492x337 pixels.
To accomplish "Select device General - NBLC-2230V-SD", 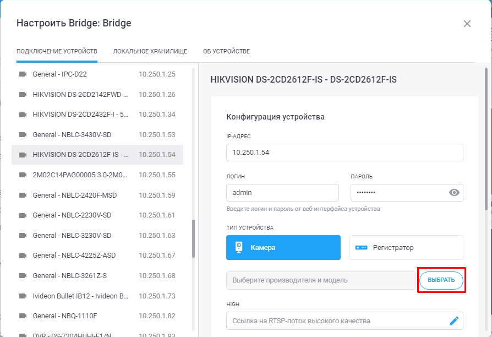I will click(97, 215).
